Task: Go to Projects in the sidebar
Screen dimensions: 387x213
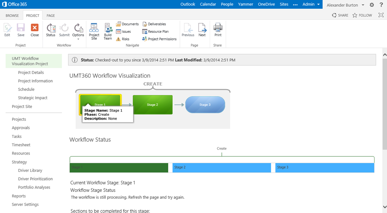Action: (19, 119)
